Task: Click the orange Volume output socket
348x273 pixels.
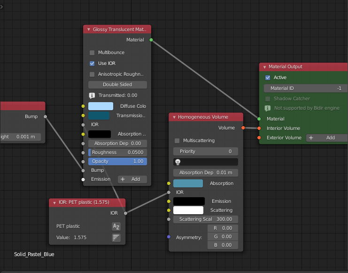Action: point(243,128)
